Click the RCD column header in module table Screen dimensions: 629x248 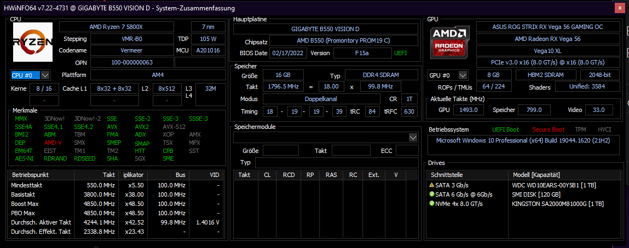(289, 175)
